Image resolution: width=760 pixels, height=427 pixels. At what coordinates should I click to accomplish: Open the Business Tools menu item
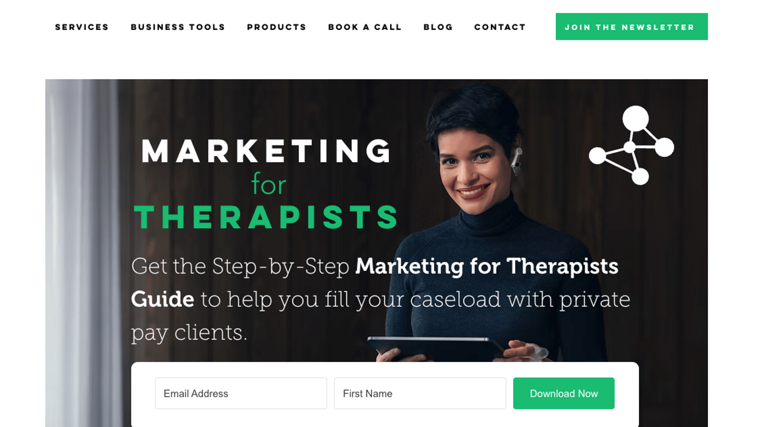click(x=178, y=27)
